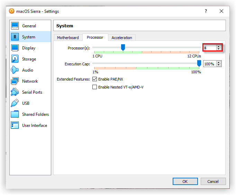This screenshot has width=236, height=195.
Task: Cancel the settings dialog
Action: pos(213,182)
